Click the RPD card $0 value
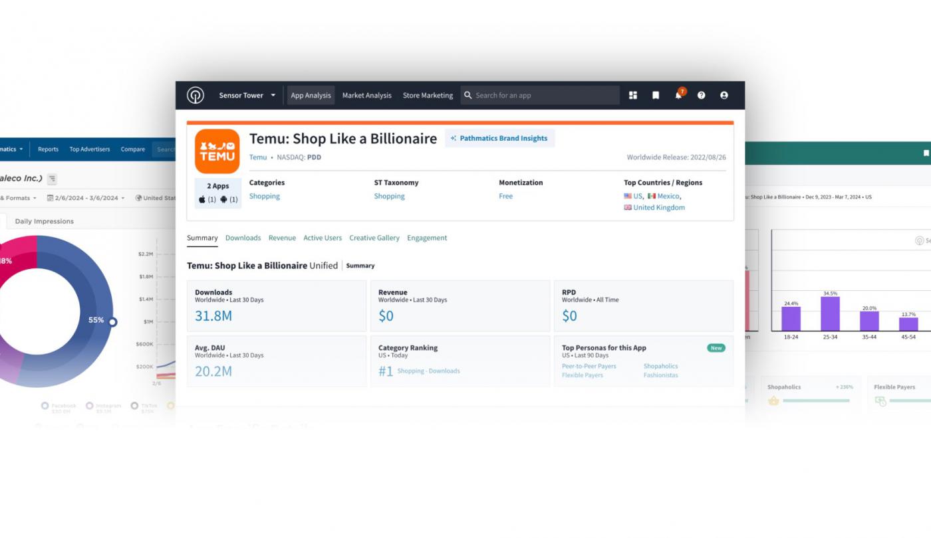 click(569, 316)
